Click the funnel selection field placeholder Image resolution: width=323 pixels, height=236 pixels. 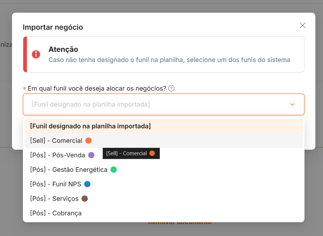91,104
